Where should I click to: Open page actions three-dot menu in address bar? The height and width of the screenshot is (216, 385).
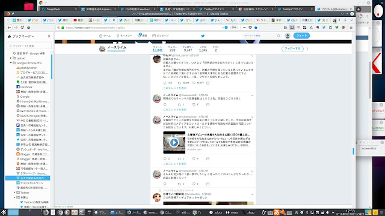pyautogui.click(x=244, y=28)
